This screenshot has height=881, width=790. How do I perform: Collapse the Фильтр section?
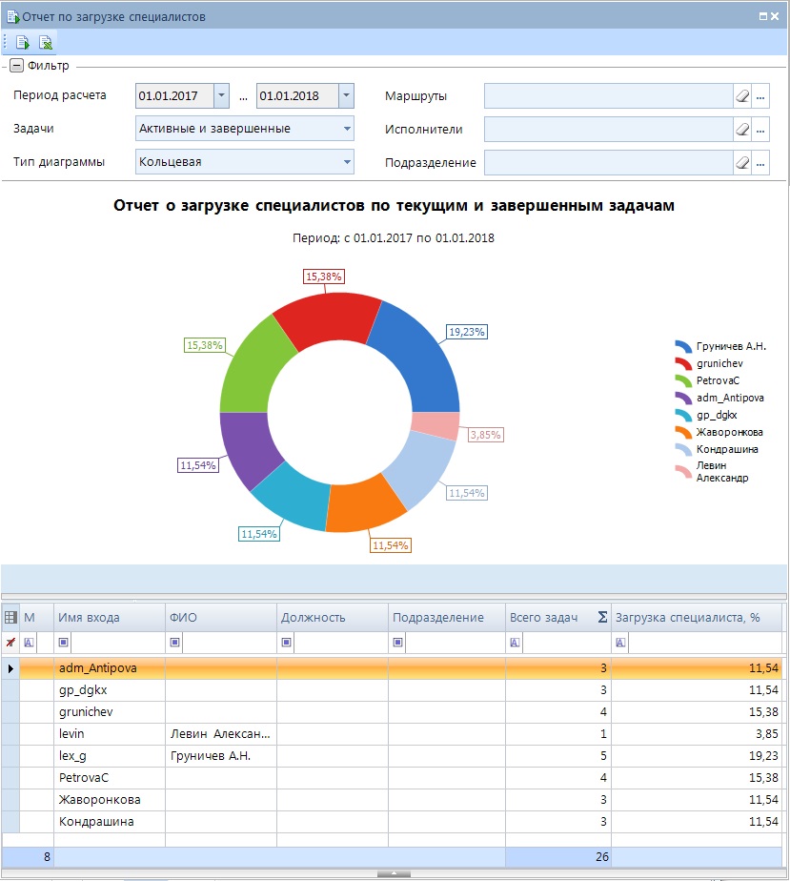click(16, 66)
